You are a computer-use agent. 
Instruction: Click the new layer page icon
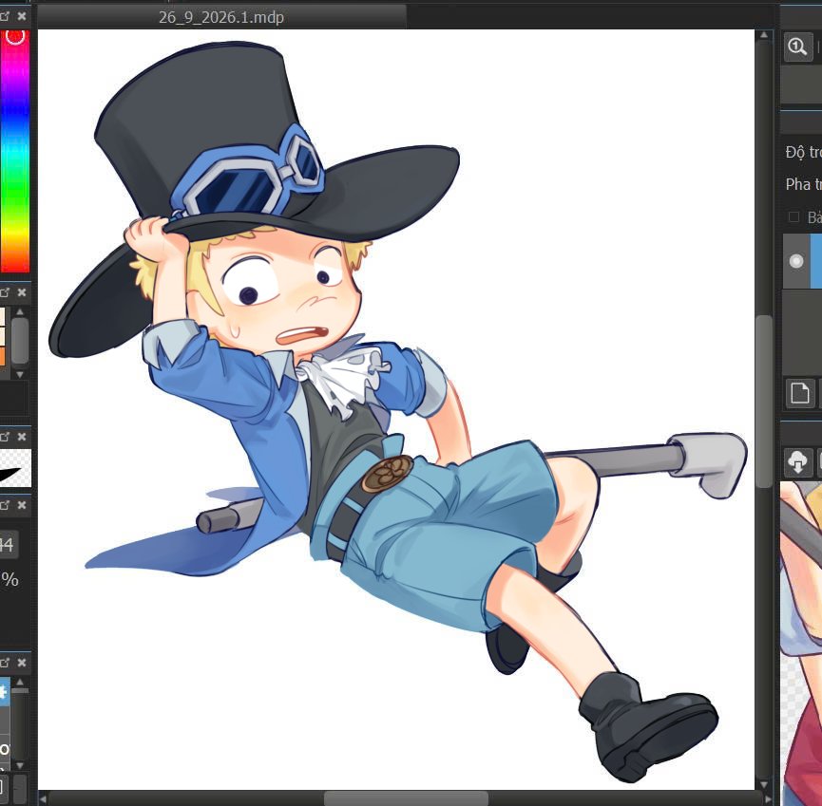800,393
